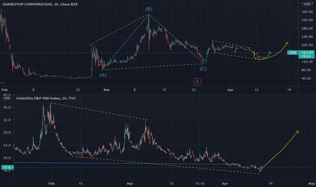Click the 10 date label on the VIX time axis
316x187 pixels.
(80, 184)
